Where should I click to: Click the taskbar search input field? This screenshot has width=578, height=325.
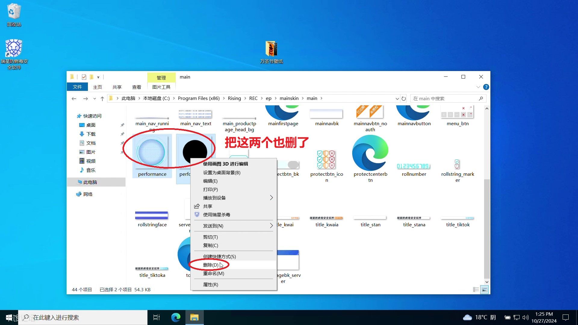pyautogui.click(x=83, y=317)
